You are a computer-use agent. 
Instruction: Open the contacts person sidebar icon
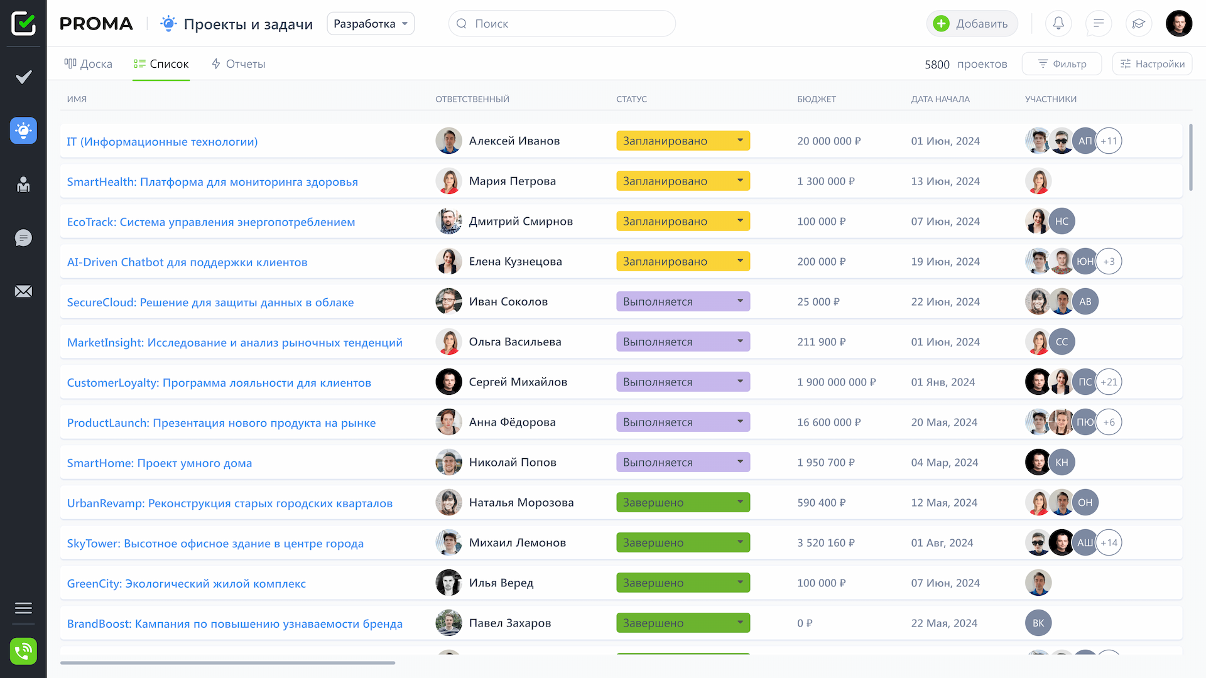pos(23,184)
